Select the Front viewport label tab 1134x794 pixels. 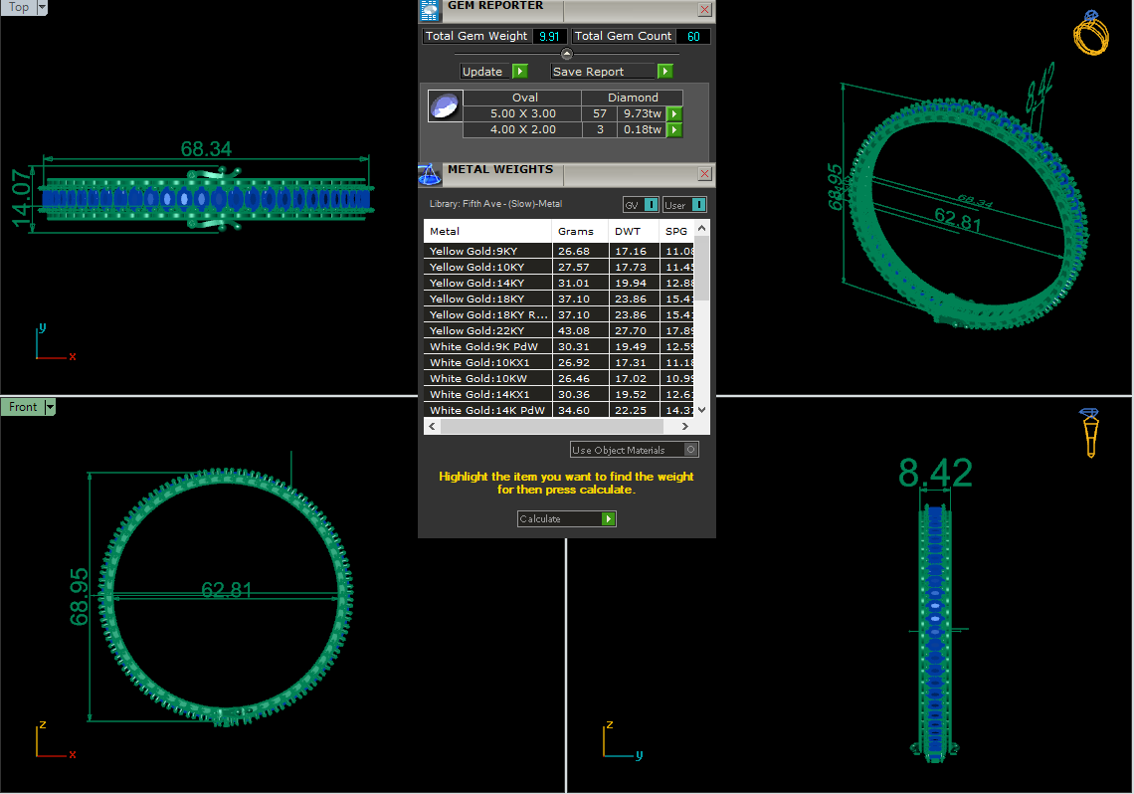coord(23,407)
